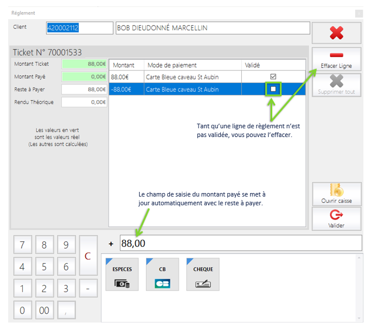
Task: Click the red X cancel button
Action: pyautogui.click(x=336, y=33)
